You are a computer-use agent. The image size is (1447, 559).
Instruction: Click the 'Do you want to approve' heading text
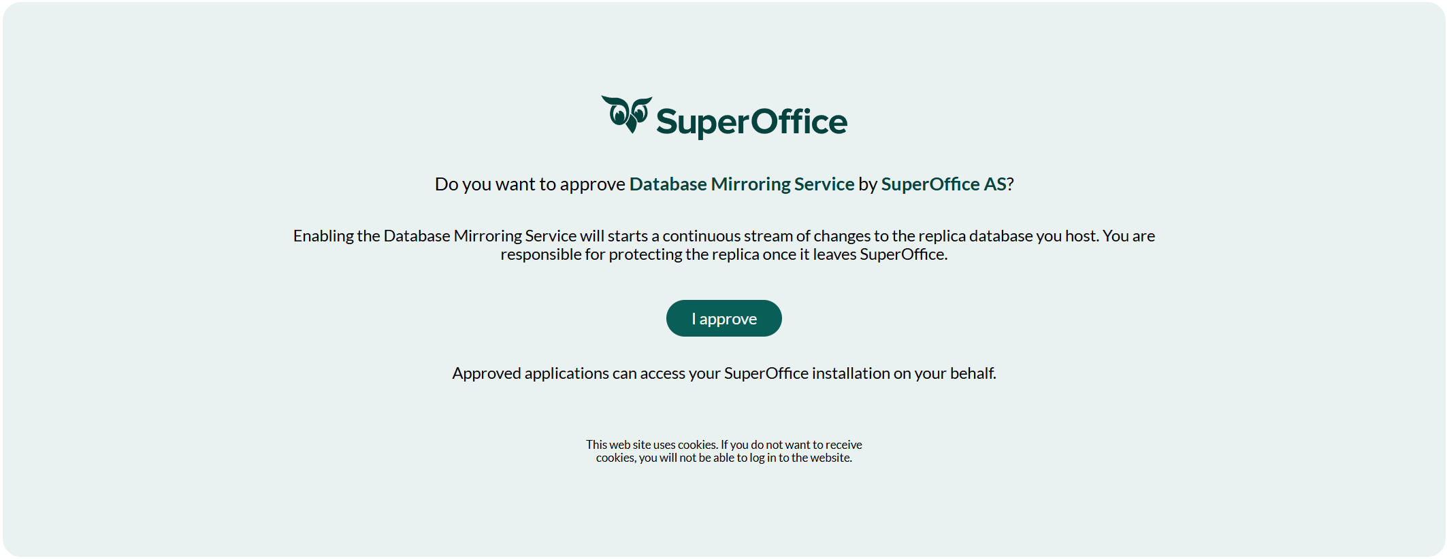coord(530,184)
